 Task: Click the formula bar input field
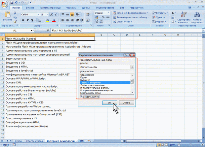(116, 30)
